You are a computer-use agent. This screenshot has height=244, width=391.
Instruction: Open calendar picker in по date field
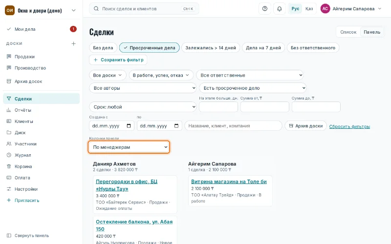click(176, 126)
